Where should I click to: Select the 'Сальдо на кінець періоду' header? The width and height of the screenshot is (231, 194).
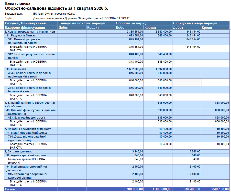[x=201, y=23]
